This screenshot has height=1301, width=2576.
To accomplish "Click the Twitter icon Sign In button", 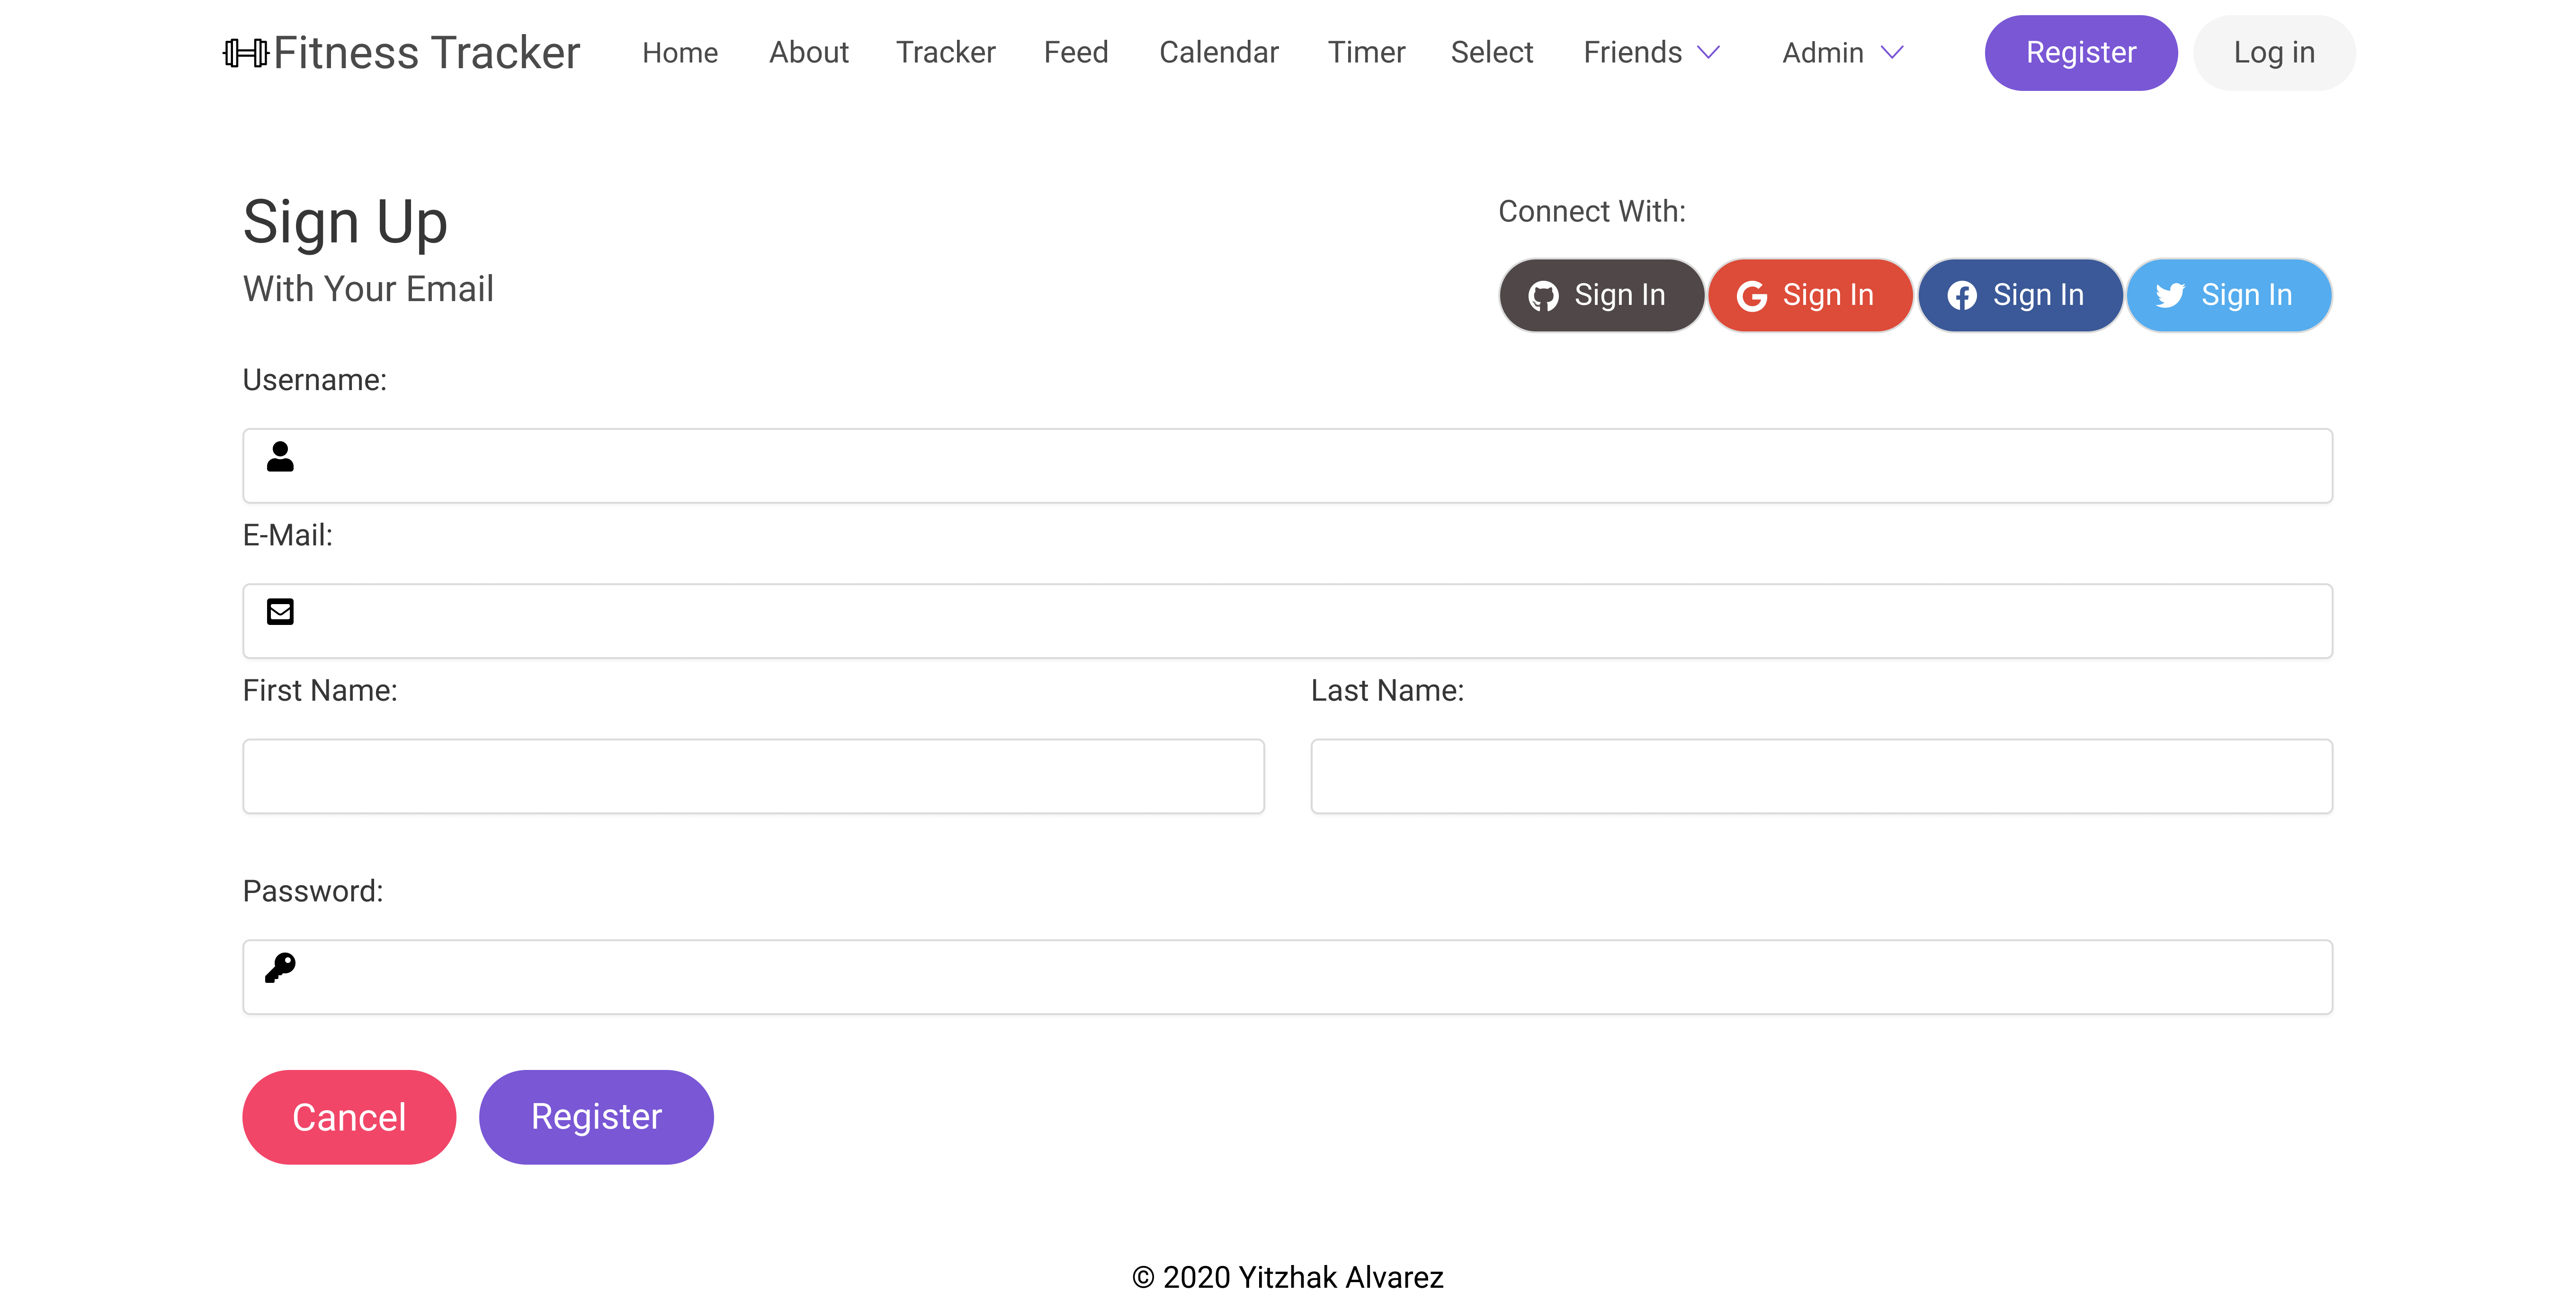I will (x=2228, y=295).
